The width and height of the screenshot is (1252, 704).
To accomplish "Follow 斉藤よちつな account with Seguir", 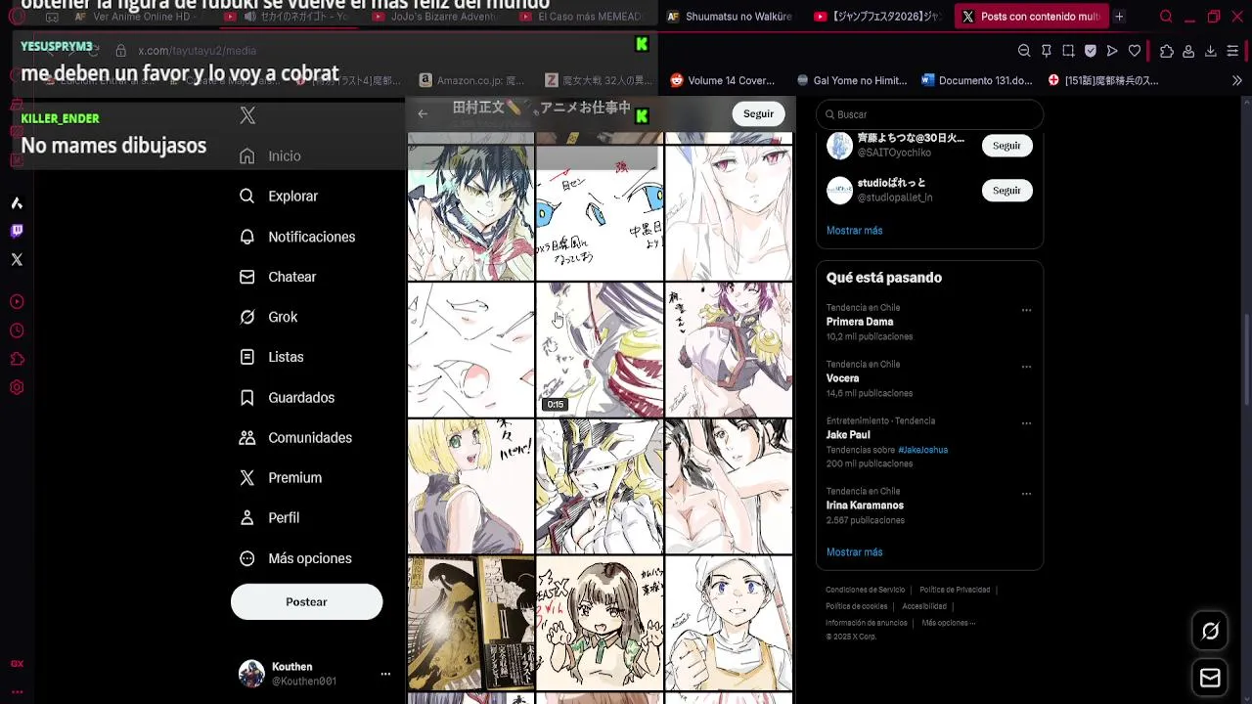I will coord(1006,146).
